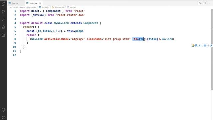Click 'react-router-dom' string on line 2
The width and height of the screenshot is (213, 120).
70,15
